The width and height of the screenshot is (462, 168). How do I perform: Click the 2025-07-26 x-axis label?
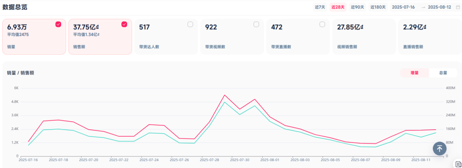179,160
